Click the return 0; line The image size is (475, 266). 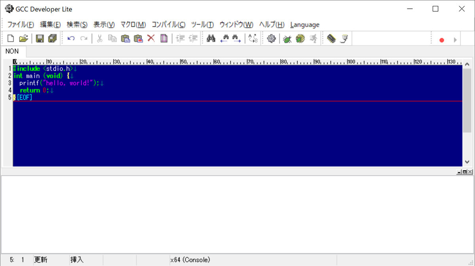pyautogui.click(x=36, y=90)
